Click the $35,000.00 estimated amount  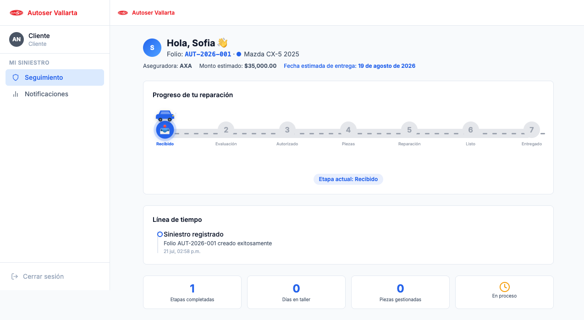(260, 66)
